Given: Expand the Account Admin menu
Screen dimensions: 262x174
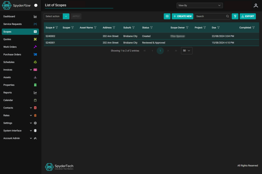Looking at the screenshot, I should point(31,138).
